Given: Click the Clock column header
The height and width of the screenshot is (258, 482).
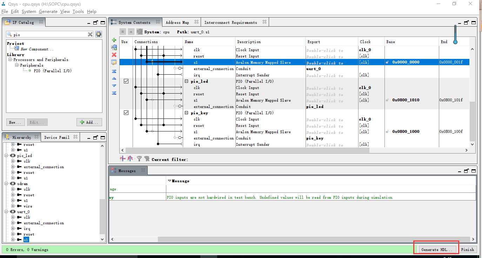Looking at the screenshot, I should (371, 42).
